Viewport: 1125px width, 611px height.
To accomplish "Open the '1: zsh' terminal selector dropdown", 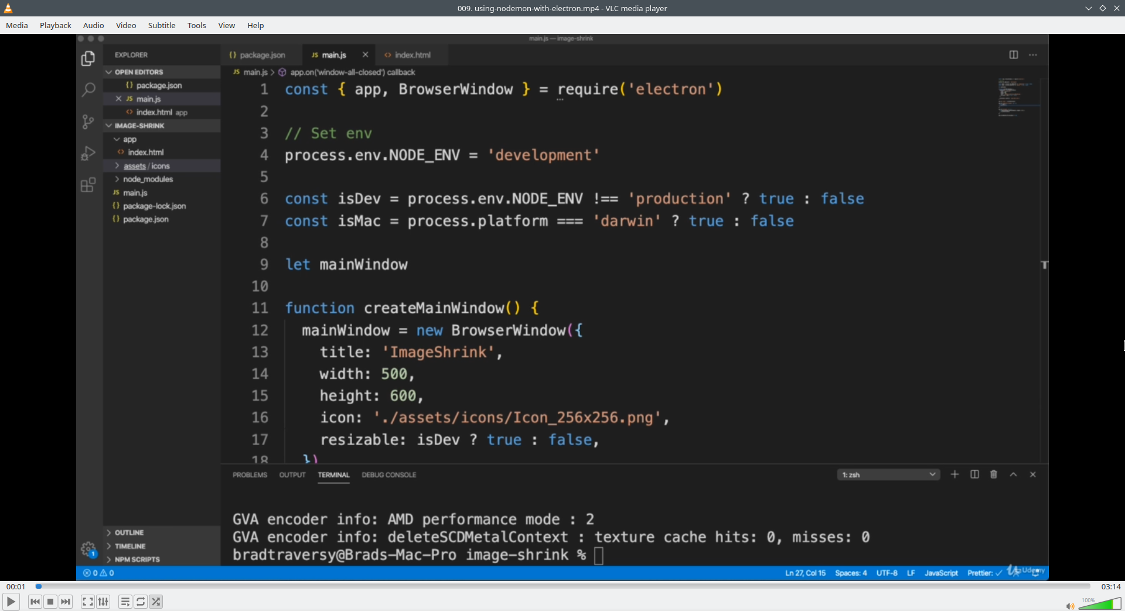I will click(888, 475).
